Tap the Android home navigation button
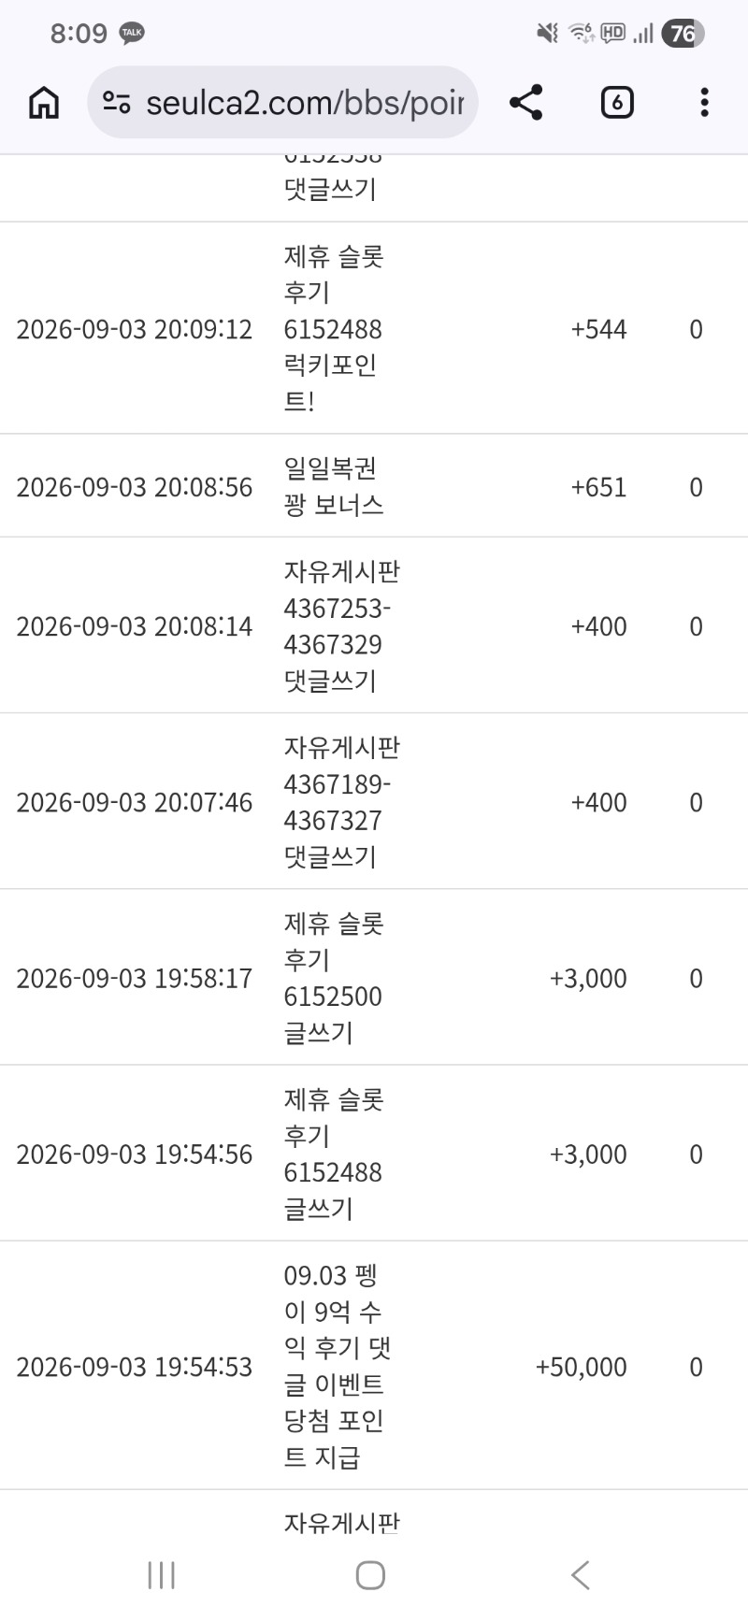 tap(370, 1575)
